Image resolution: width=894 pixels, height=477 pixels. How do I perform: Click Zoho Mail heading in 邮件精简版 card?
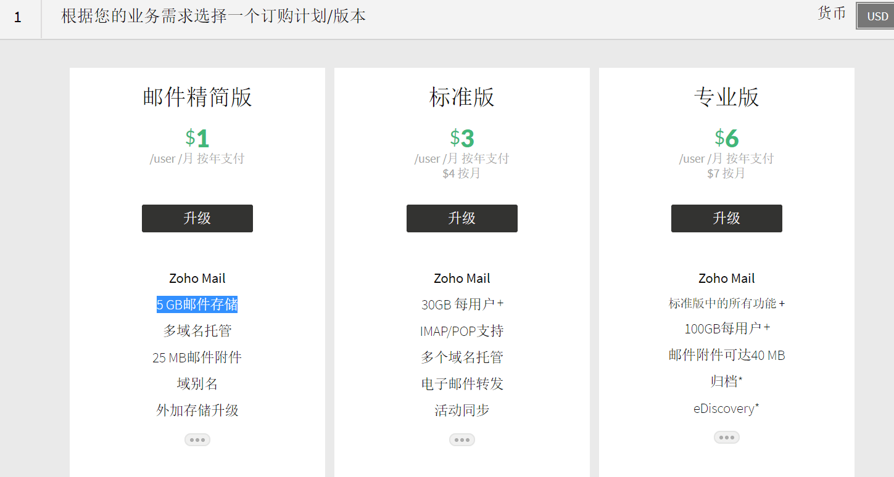197,279
